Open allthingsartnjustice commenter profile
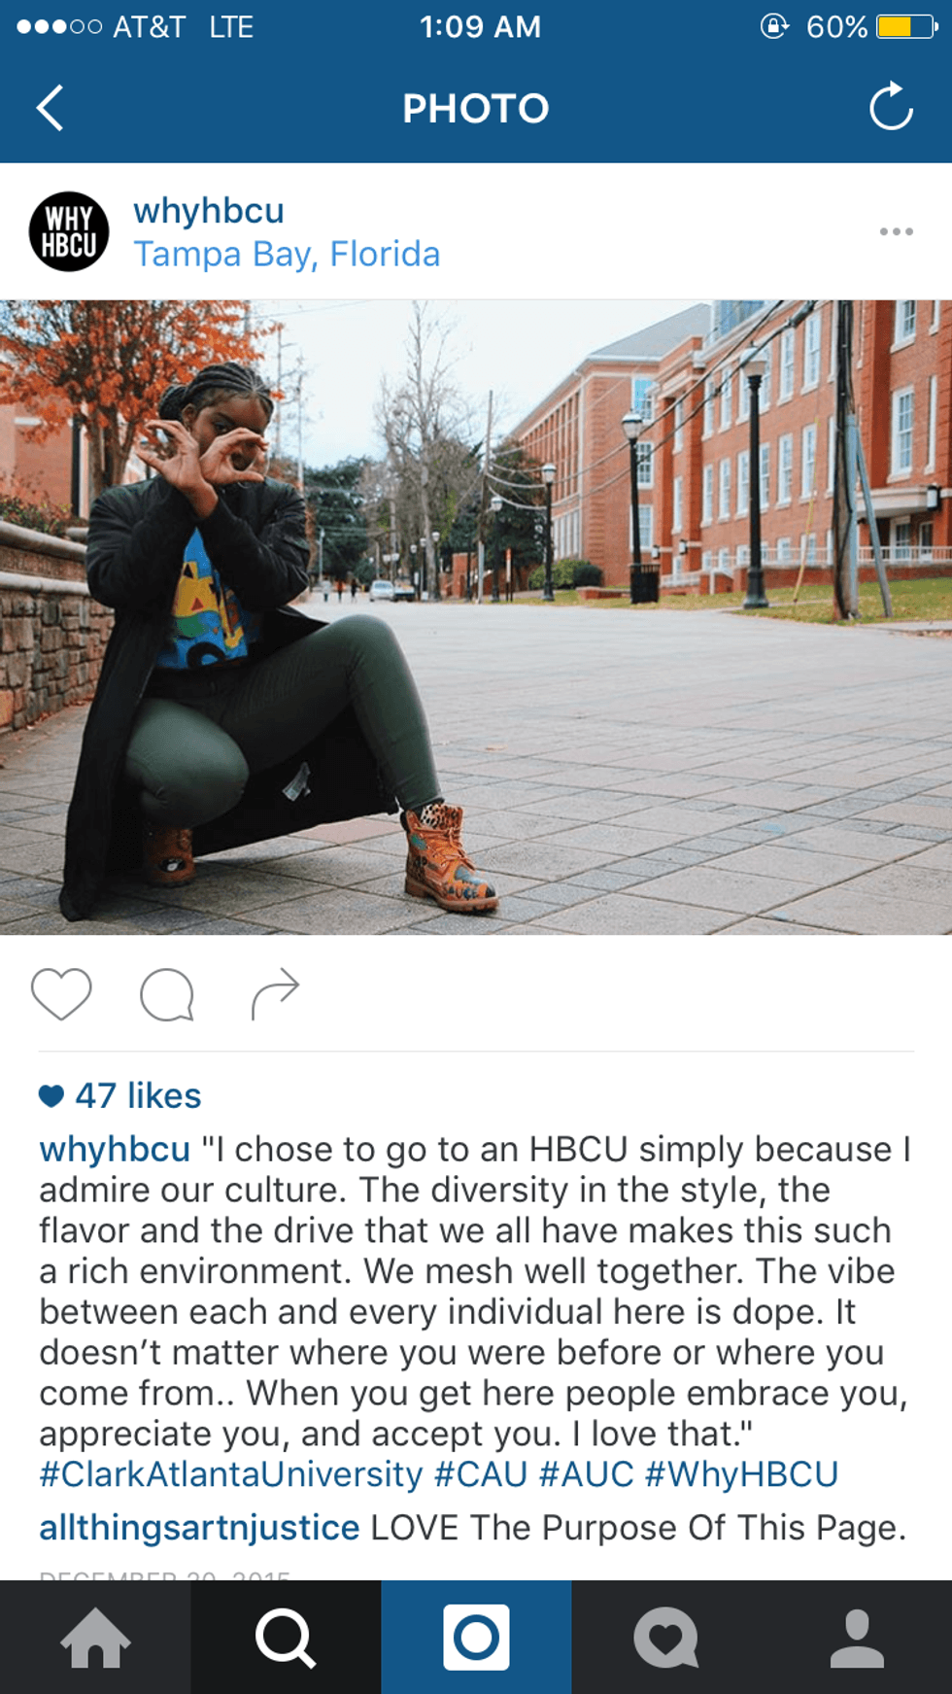Viewport: 952px width, 1694px height. tap(199, 1528)
